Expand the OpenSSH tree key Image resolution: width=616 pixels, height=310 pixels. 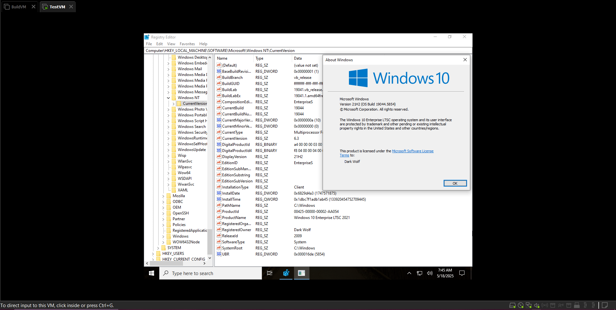point(163,213)
